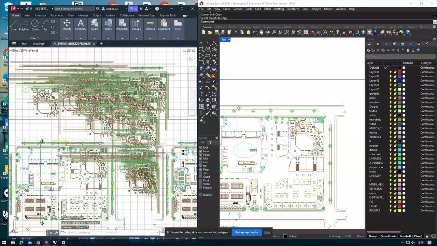Toggle the Near osnap checkbox
The height and width of the screenshot is (246, 437).
click(x=201, y=151)
